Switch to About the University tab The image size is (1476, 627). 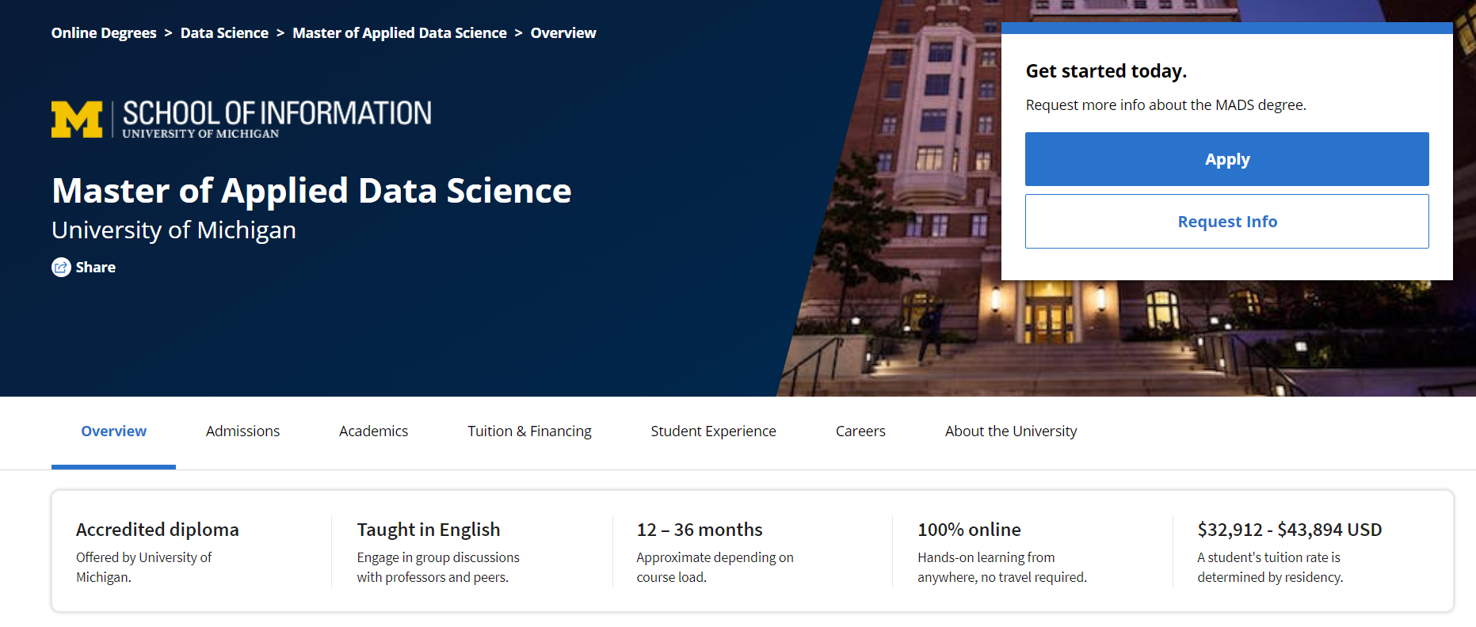coord(1010,431)
